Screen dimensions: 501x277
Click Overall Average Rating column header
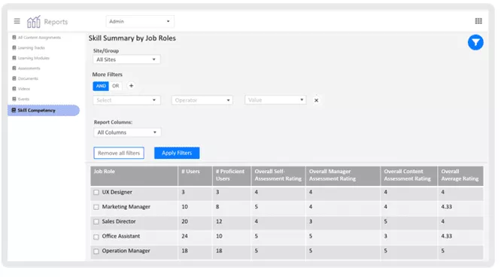pyautogui.click(x=460, y=176)
